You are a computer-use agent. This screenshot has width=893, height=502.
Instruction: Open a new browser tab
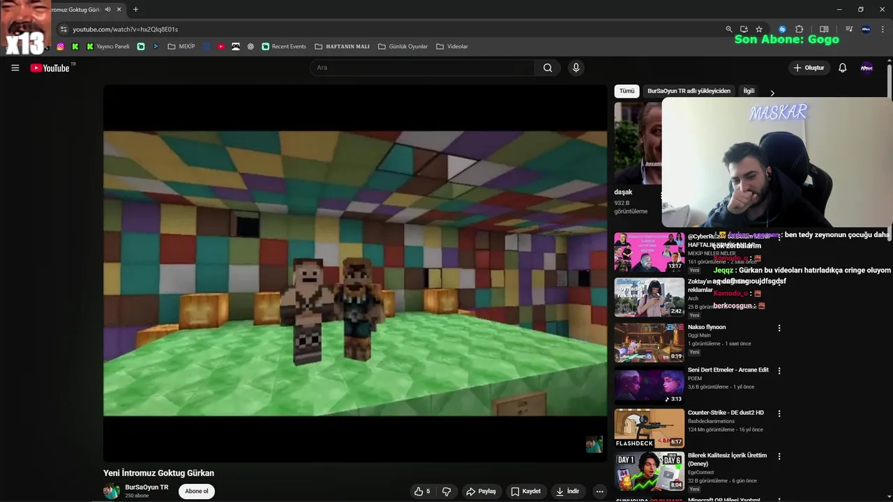click(135, 10)
